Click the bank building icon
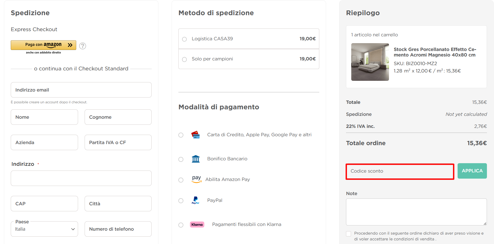This screenshot has height=244, width=494. tap(196, 159)
